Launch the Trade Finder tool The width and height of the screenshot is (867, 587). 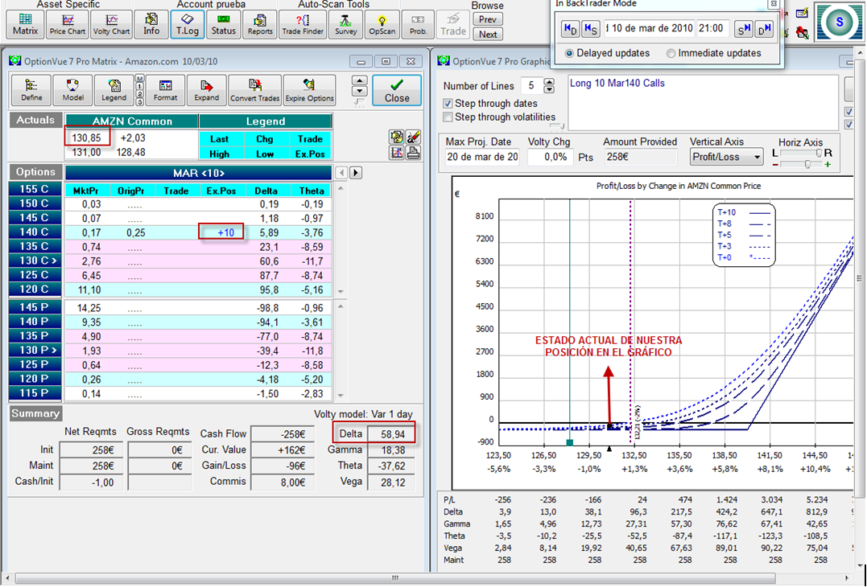pyautogui.click(x=303, y=23)
